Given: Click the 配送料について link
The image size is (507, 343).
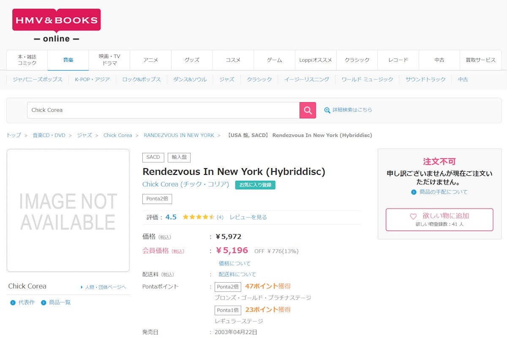Looking at the screenshot, I should pyautogui.click(x=237, y=274).
